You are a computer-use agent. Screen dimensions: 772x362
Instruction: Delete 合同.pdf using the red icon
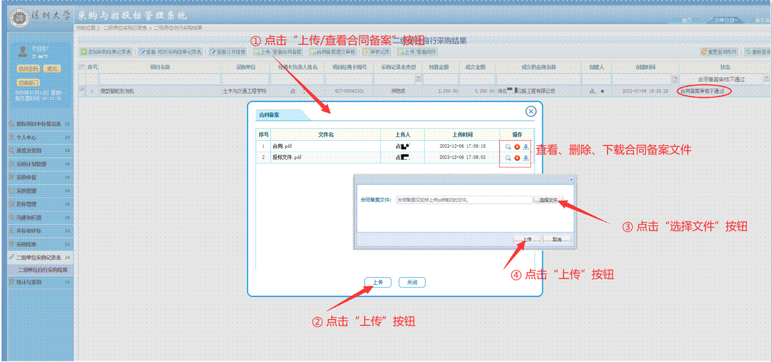point(517,147)
